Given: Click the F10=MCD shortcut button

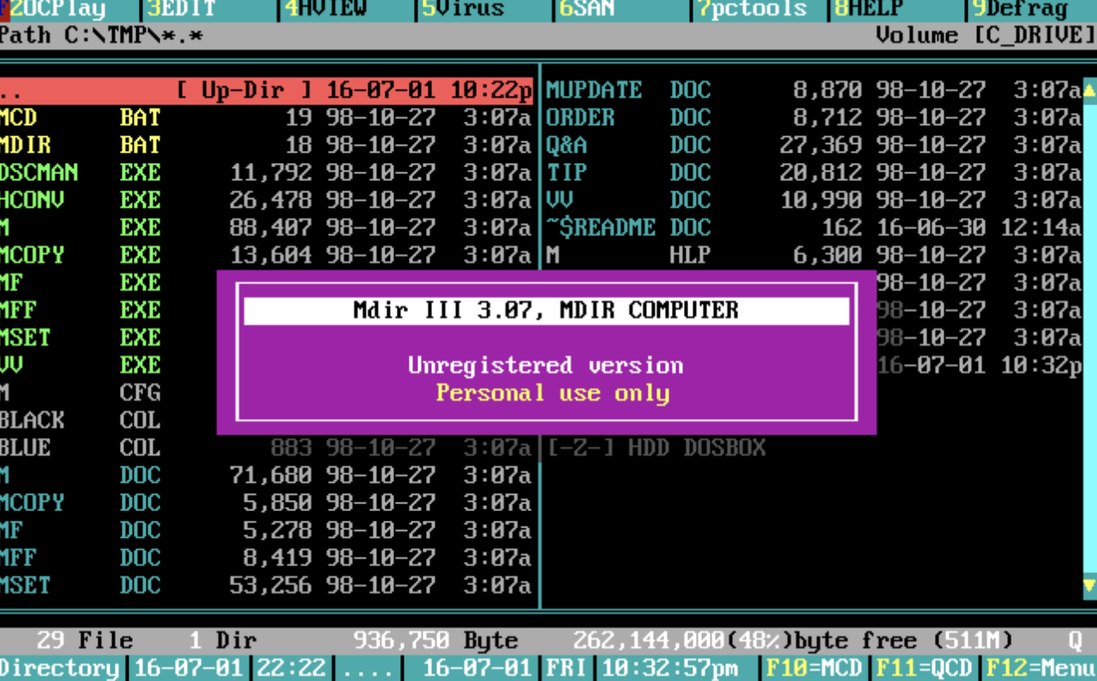Looking at the screenshot, I should 815,668.
